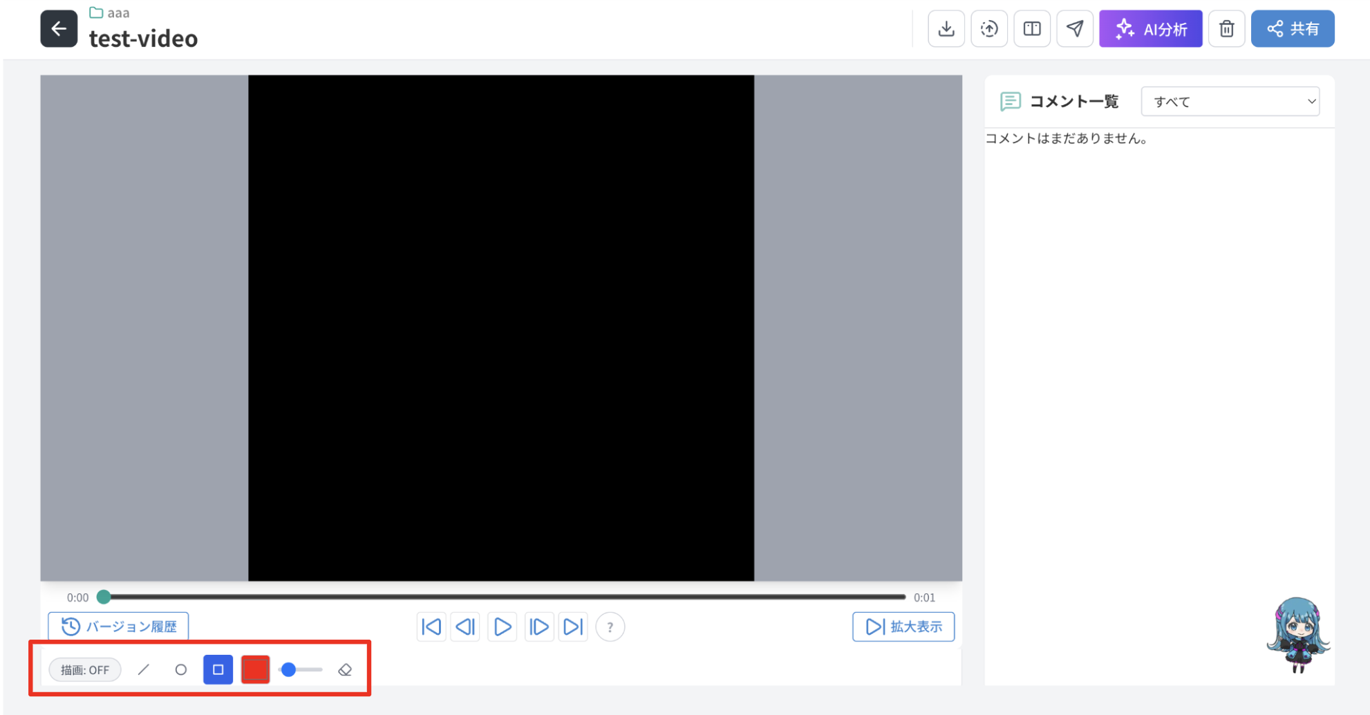Step back one frame

(x=466, y=627)
